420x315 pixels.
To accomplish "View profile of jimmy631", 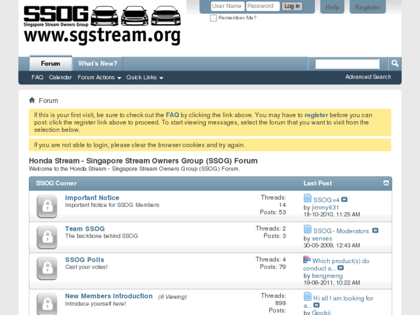I will [x=325, y=207].
